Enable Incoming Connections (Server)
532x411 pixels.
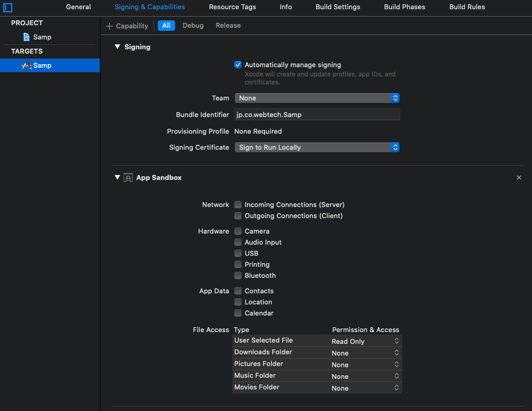click(238, 205)
